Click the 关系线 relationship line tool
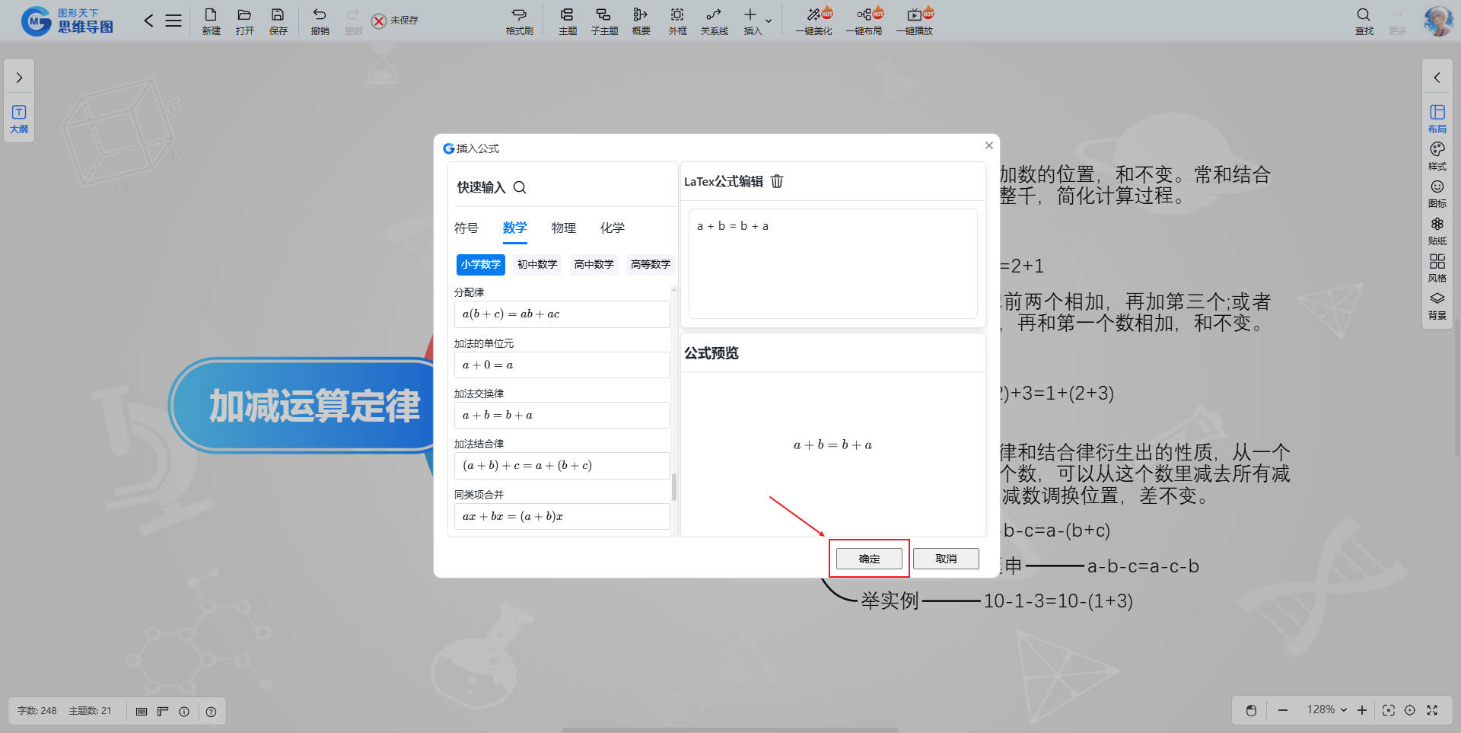 pyautogui.click(x=714, y=21)
